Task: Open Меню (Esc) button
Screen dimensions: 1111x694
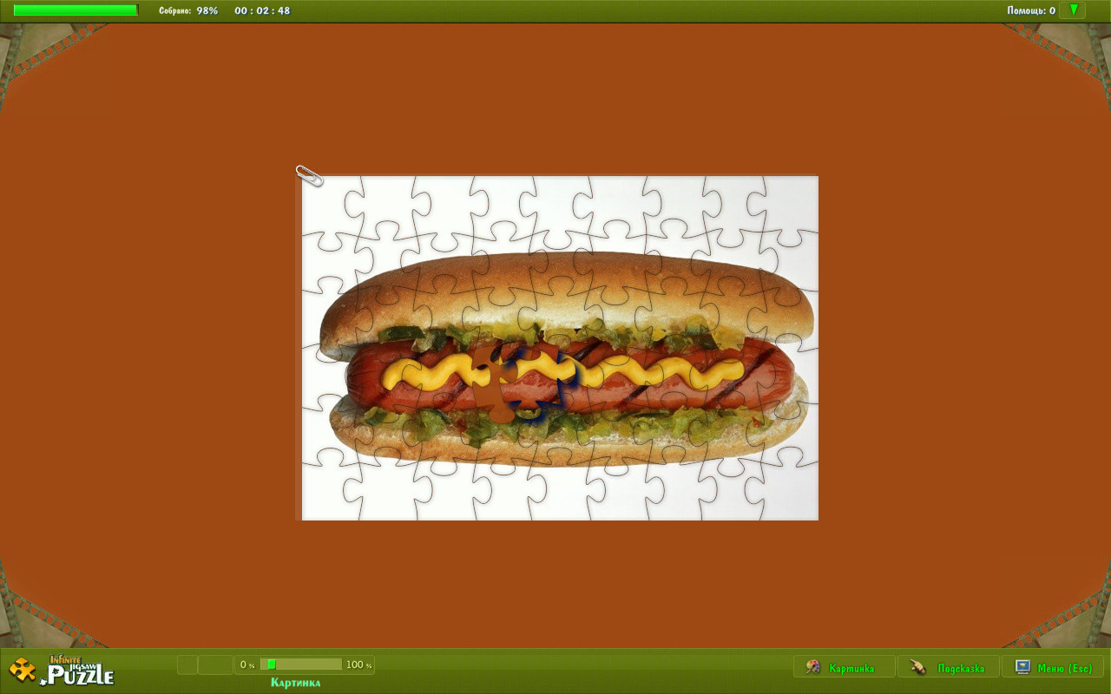Action: [1053, 667]
